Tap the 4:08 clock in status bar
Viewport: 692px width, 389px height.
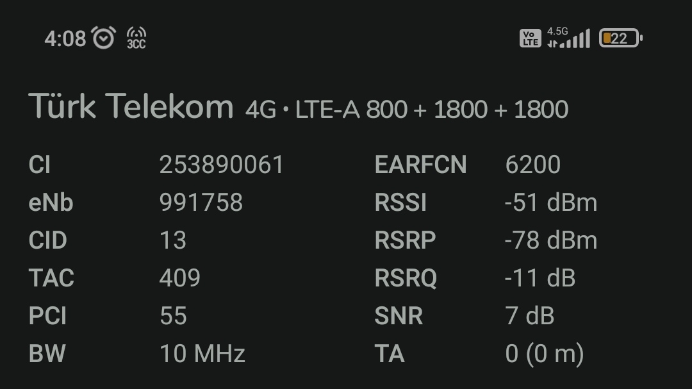65,39
